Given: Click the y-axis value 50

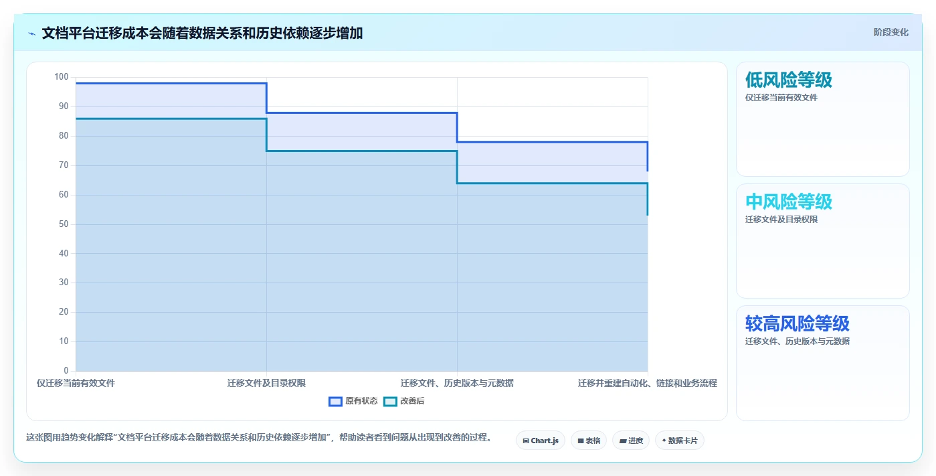Looking at the screenshot, I should click(64, 224).
